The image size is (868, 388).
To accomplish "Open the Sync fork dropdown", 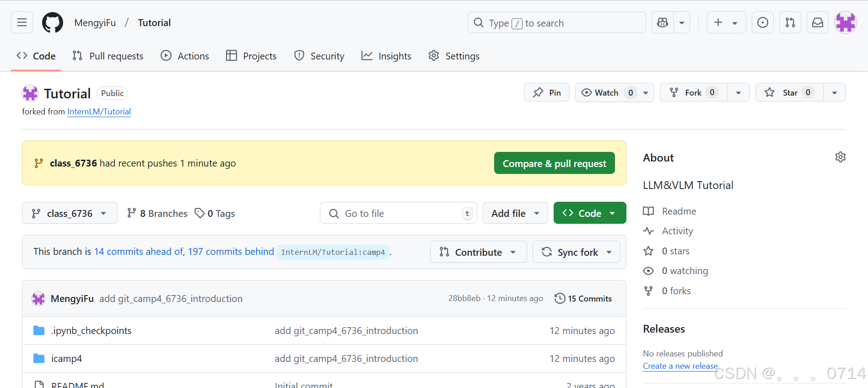I will point(577,252).
